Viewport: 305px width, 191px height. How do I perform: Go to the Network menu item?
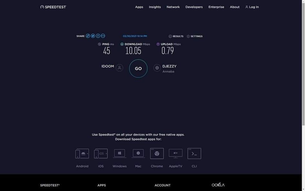coord(173,7)
